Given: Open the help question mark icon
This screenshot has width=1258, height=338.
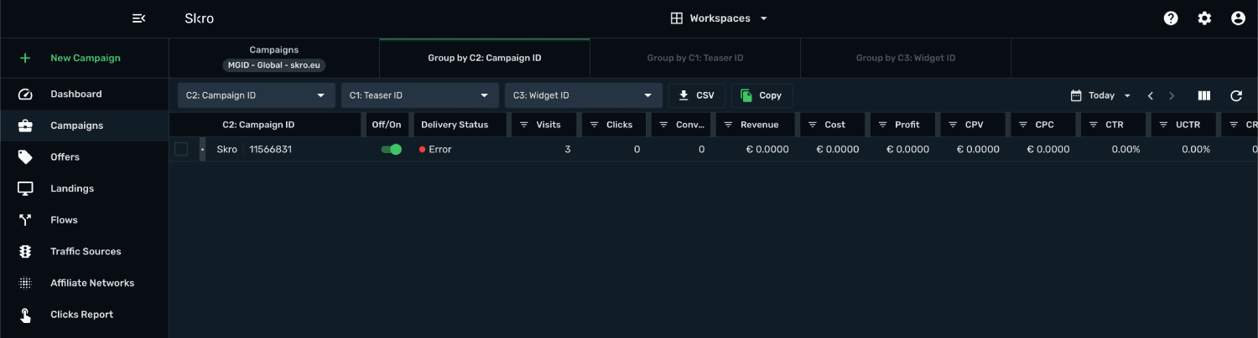Looking at the screenshot, I should 1171,18.
